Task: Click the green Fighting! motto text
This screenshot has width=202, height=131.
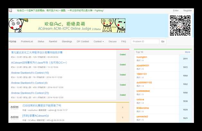Action: (x=60, y=10)
